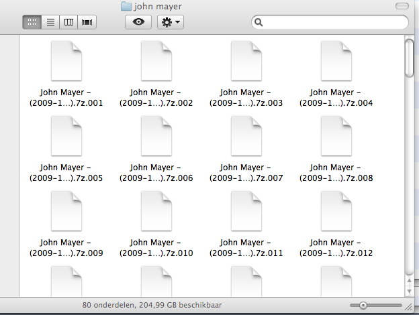This screenshot has height=315, width=419.
Task: Open Quick Look with the eye button
Action: pos(138,22)
